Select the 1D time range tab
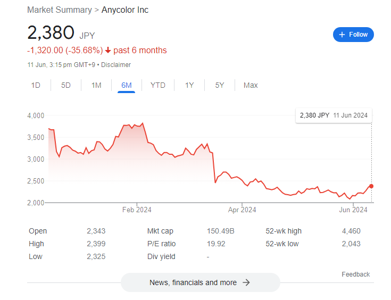Viewport: 391px width, 300px height. coord(36,85)
